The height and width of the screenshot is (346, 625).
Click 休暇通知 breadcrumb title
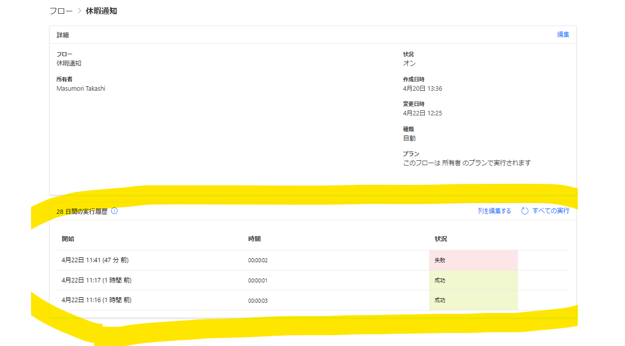pos(101,11)
